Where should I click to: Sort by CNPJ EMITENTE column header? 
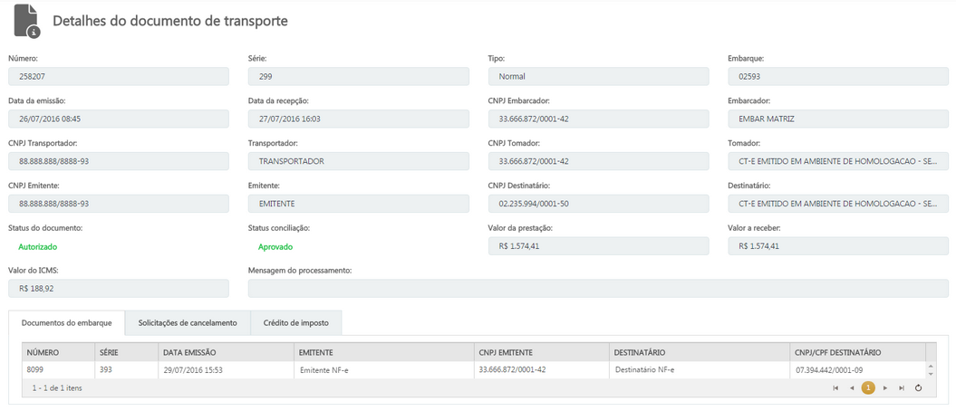point(541,352)
